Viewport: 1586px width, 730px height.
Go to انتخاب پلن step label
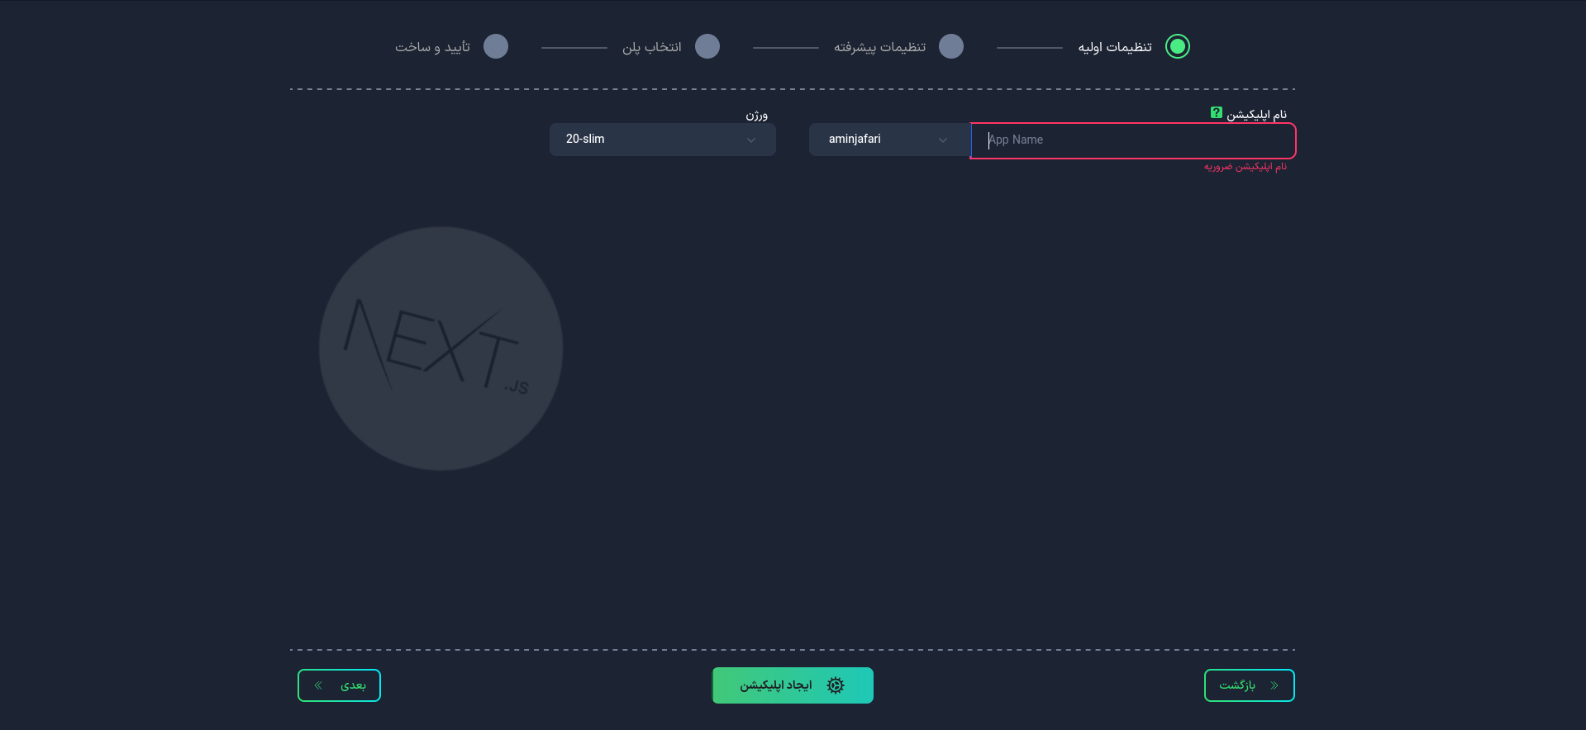pyautogui.click(x=652, y=47)
